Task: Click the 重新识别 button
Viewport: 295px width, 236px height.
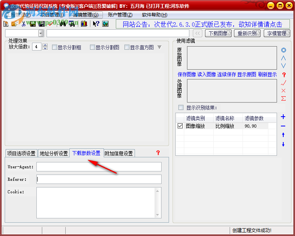Action: [x=247, y=33]
